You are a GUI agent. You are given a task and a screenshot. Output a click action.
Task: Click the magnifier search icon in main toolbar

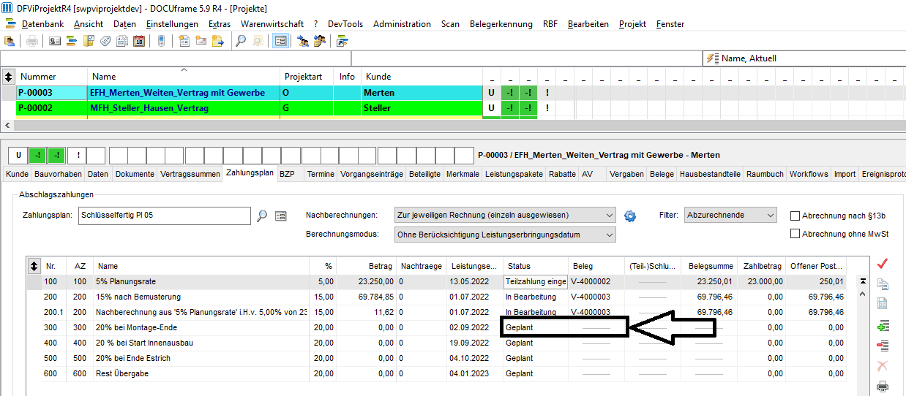pyautogui.click(x=241, y=41)
